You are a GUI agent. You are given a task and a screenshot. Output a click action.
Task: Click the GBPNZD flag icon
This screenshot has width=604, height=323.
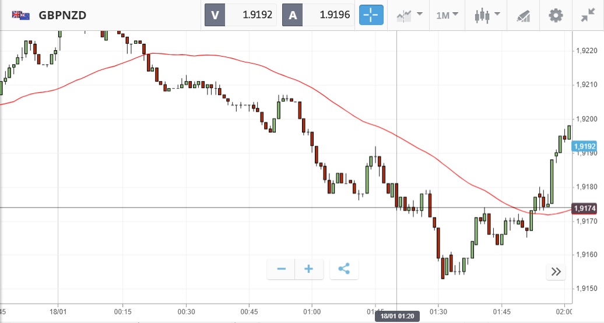(22, 15)
